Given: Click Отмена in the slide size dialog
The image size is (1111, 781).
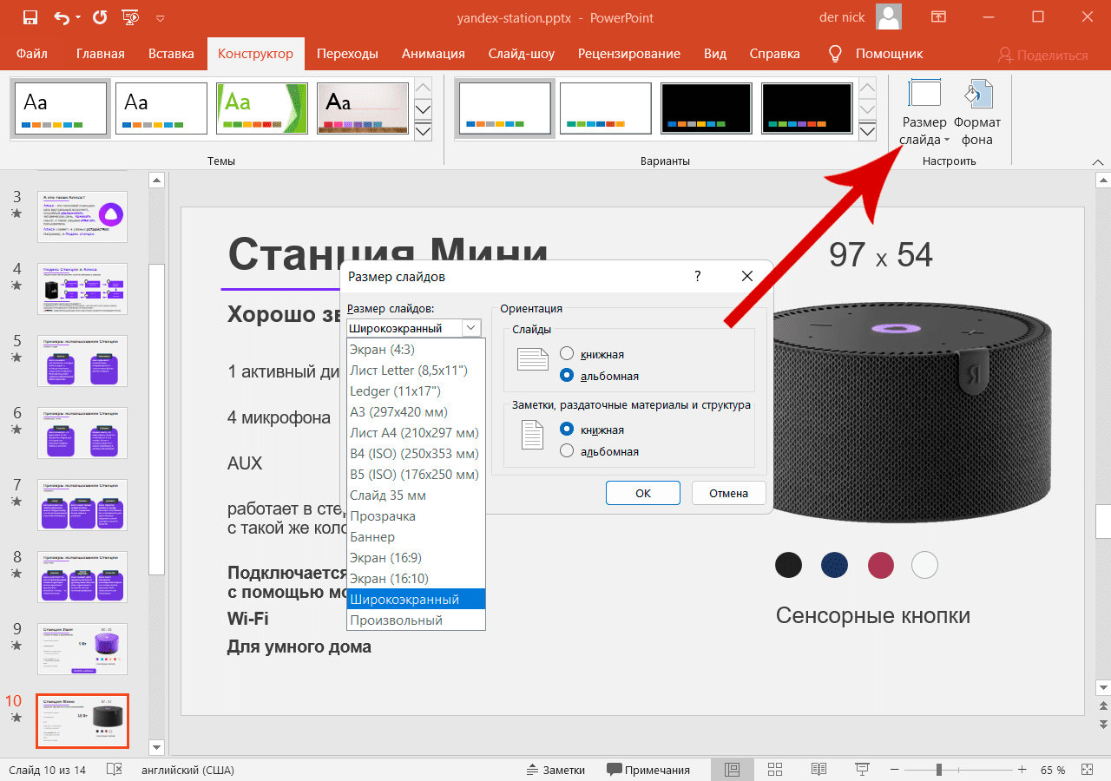Looking at the screenshot, I should (728, 493).
